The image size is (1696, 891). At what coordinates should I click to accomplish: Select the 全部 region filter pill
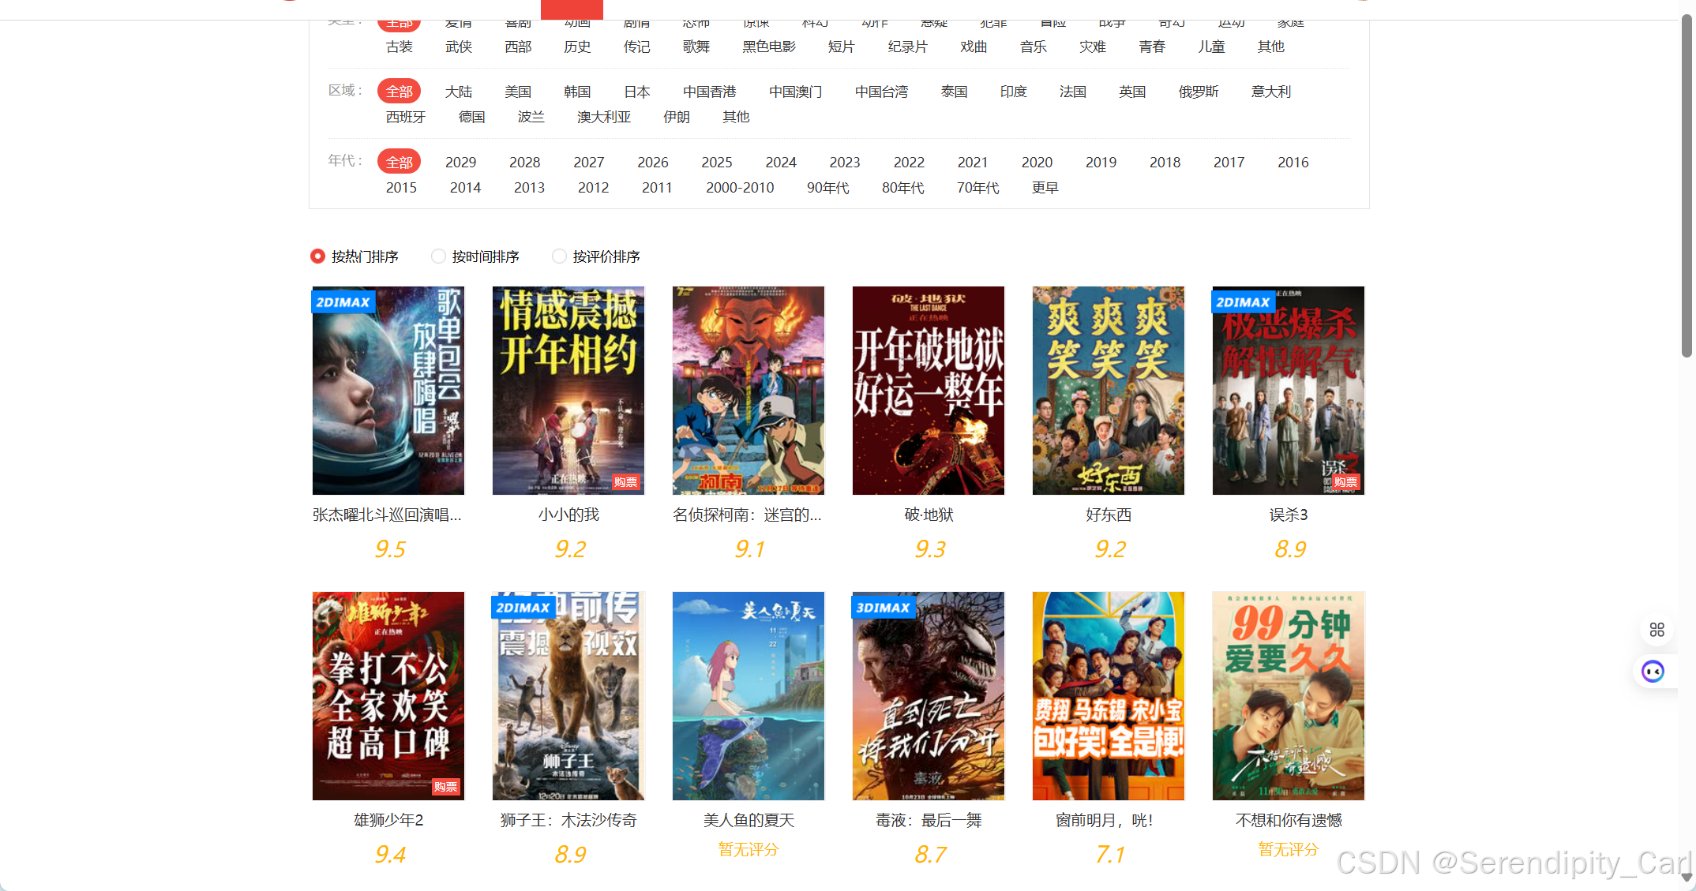coord(399,92)
